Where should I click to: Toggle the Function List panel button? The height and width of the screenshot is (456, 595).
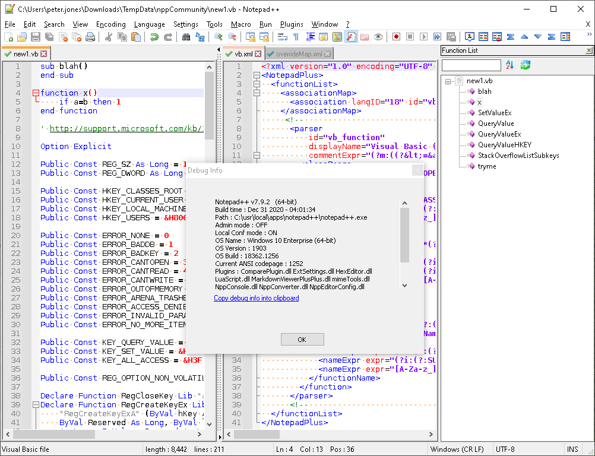pos(350,37)
